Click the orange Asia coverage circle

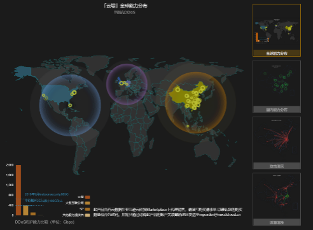click(196, 103)
